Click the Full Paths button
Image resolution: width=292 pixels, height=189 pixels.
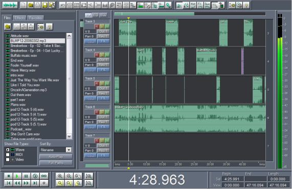click(56, 163)
